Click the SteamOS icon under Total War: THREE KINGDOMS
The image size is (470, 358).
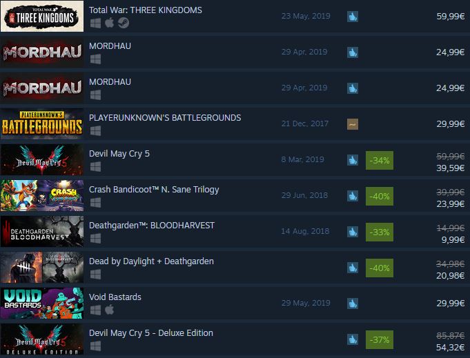(124, 23)
